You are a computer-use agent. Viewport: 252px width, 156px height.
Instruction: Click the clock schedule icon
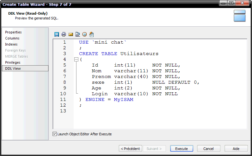[84, 34]
